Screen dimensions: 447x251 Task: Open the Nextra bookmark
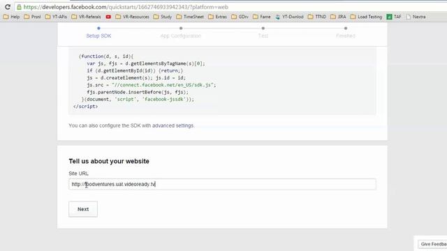(416, 17)
